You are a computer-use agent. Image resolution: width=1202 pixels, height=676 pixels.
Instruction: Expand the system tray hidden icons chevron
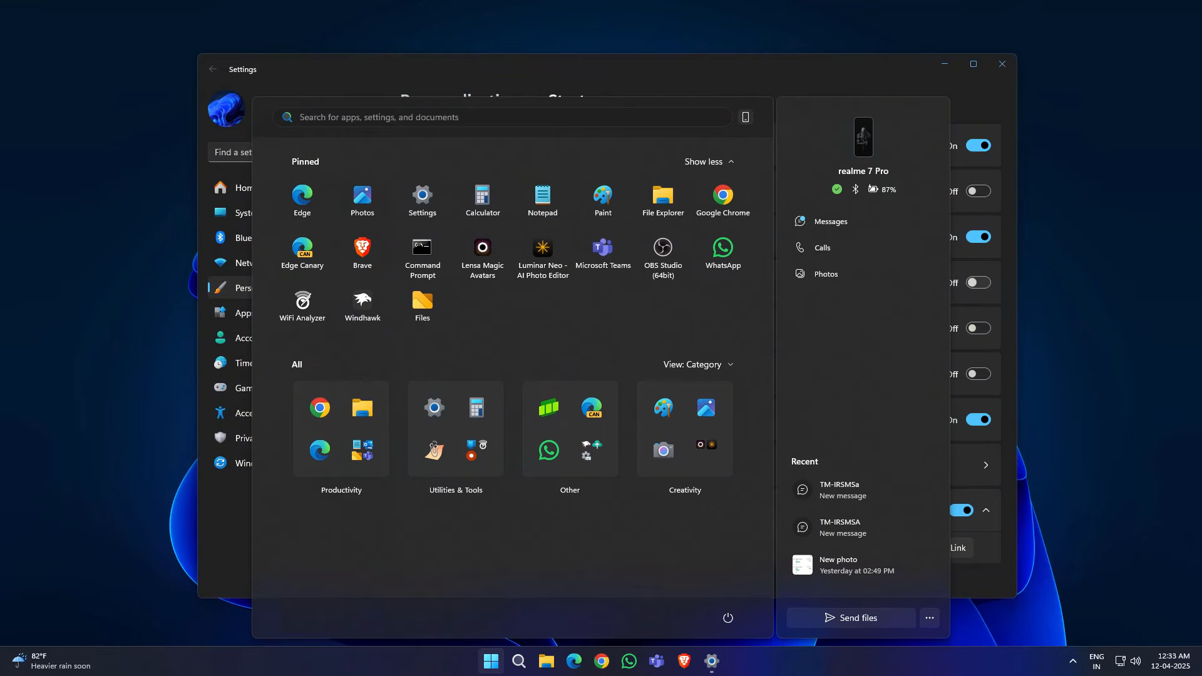pyautogui.click(x=1072, y=661)
